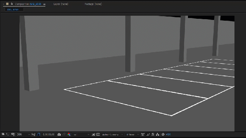Switch to the Layer (none) tab

pyautogui.click(x=61, y=4)
